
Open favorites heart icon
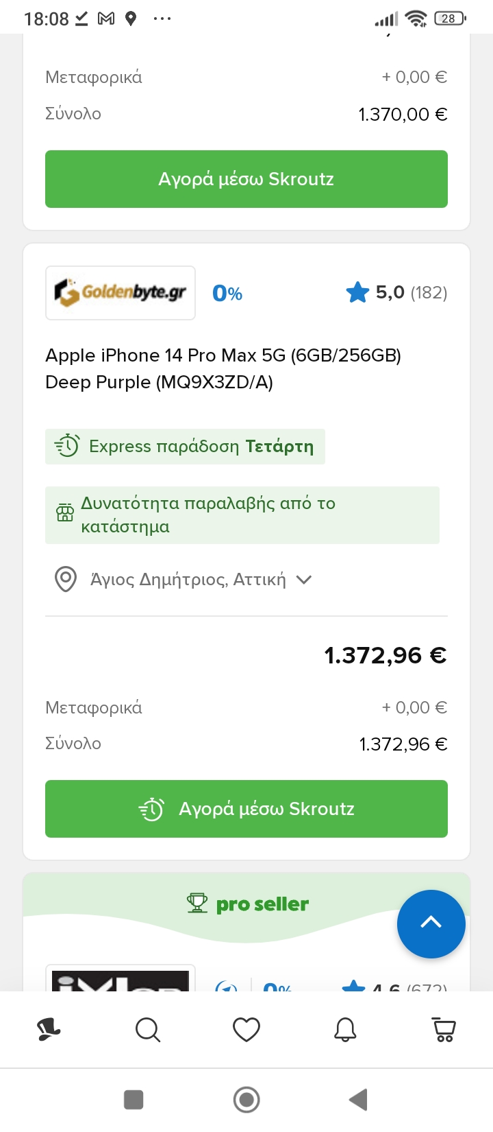[246, 1029]
